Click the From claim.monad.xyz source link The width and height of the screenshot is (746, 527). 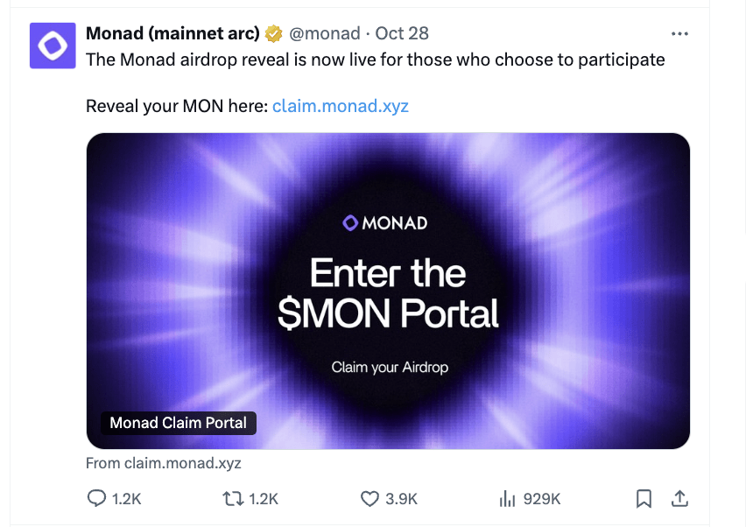pos(163,463)
